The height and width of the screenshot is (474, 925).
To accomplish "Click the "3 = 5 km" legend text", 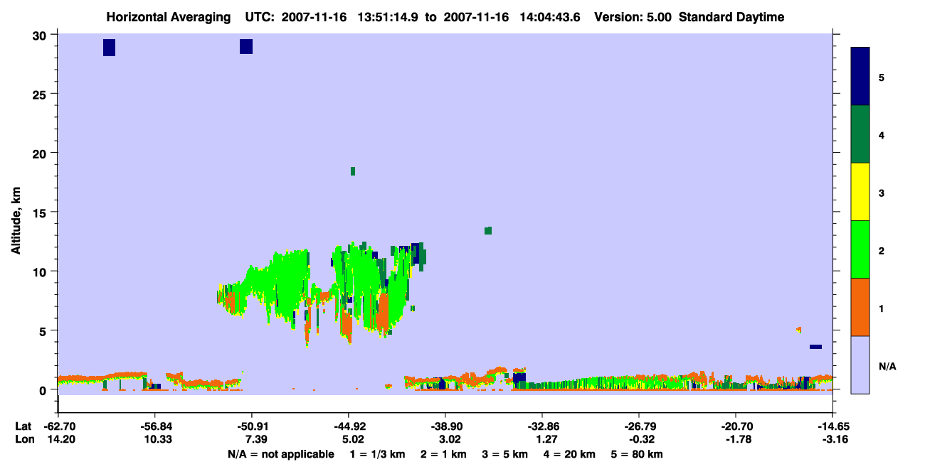I will (x=504, y=454).
